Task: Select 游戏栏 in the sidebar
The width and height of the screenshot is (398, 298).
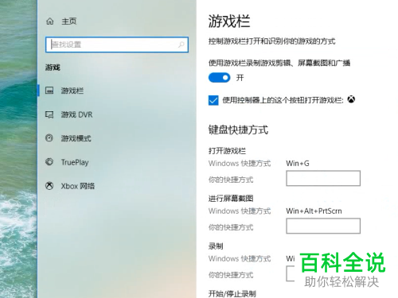Action: tap(72, 91)
